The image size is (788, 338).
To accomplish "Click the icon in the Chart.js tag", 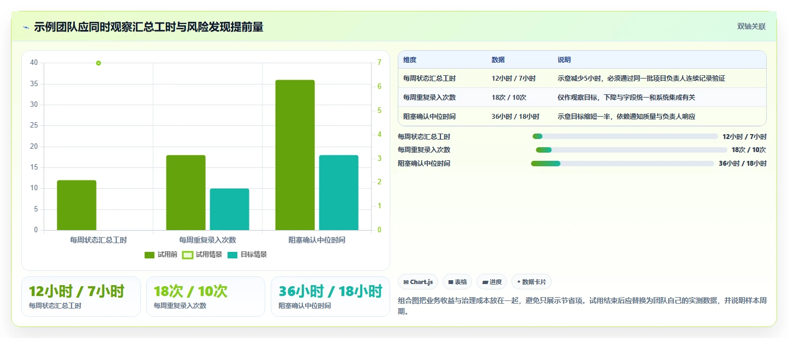I will pos(406,282).
